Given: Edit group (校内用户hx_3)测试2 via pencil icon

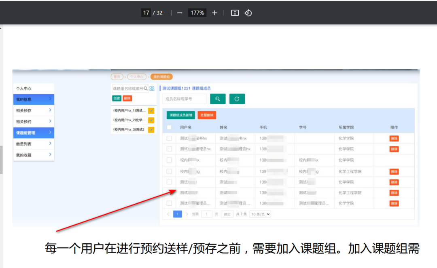Looking at the screenshot, I should click(151, 130).
